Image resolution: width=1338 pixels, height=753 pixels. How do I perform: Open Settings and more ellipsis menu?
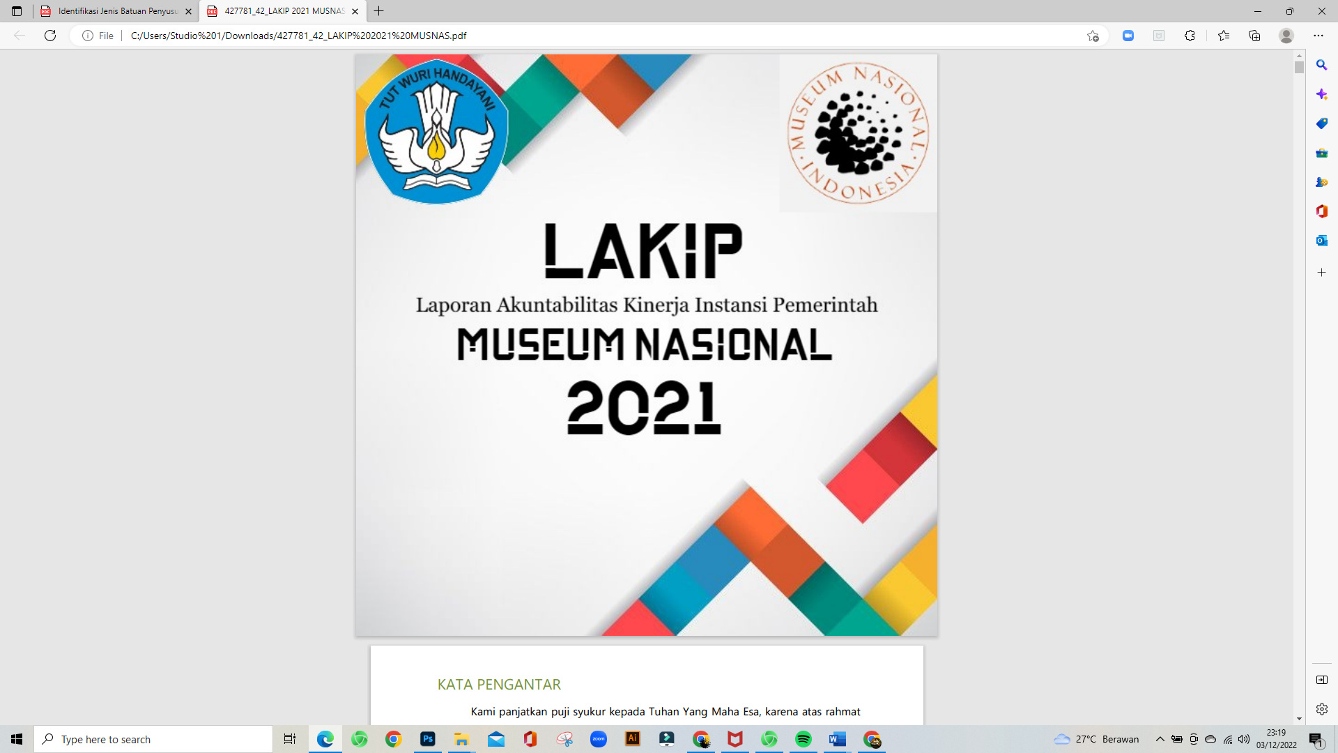click(x=1318, y=36)
